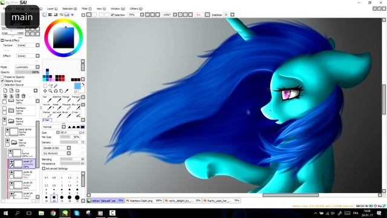
Task: Create a new layer set folder
Action: pos(18,91)
